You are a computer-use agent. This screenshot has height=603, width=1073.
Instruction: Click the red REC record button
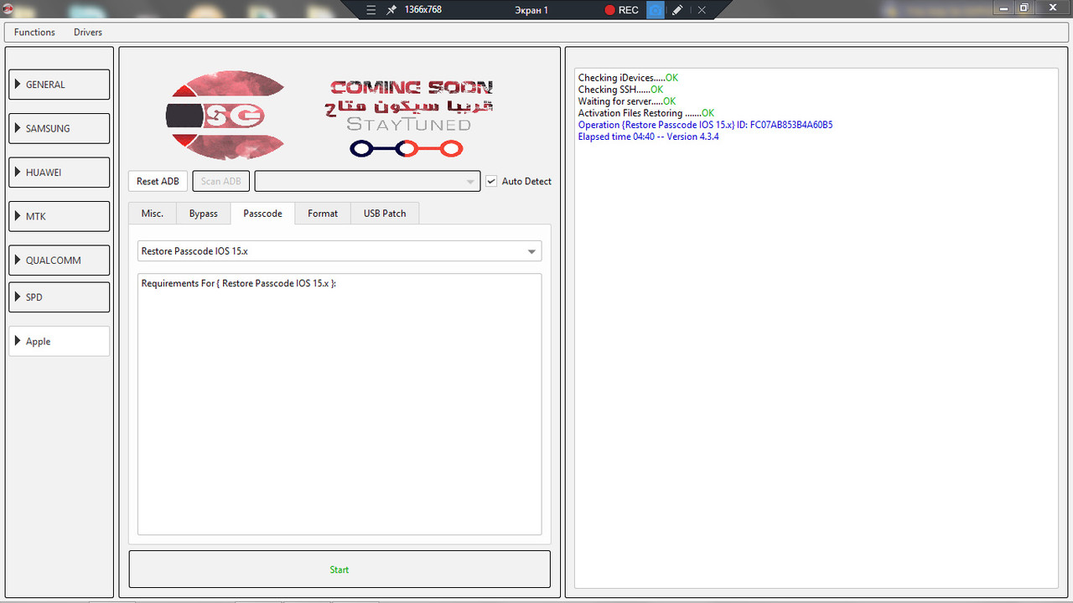(x=622, y=10)
